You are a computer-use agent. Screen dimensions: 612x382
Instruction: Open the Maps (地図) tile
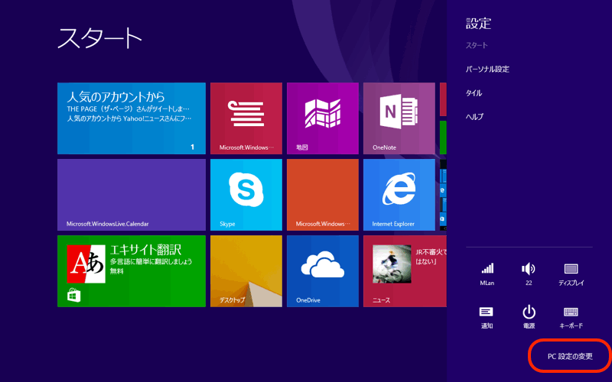click(322, 118)
